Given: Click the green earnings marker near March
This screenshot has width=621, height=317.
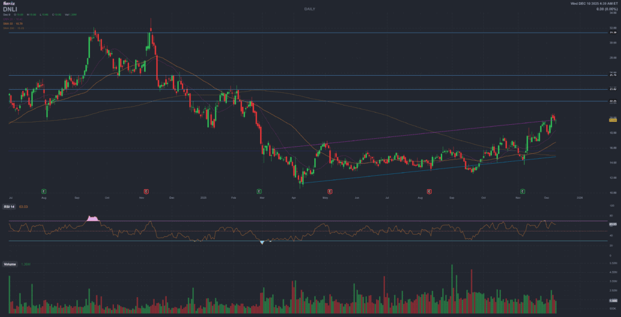Looking at the screenshot, I should 259,190.
